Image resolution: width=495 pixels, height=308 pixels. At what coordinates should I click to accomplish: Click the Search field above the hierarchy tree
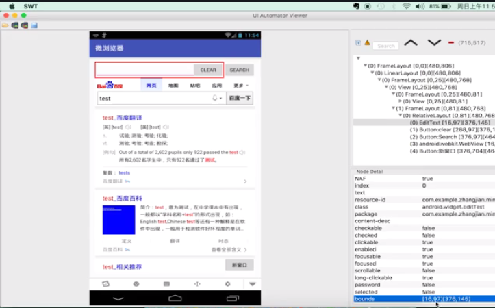385,46
